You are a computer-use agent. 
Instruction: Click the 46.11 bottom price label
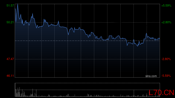10,76
